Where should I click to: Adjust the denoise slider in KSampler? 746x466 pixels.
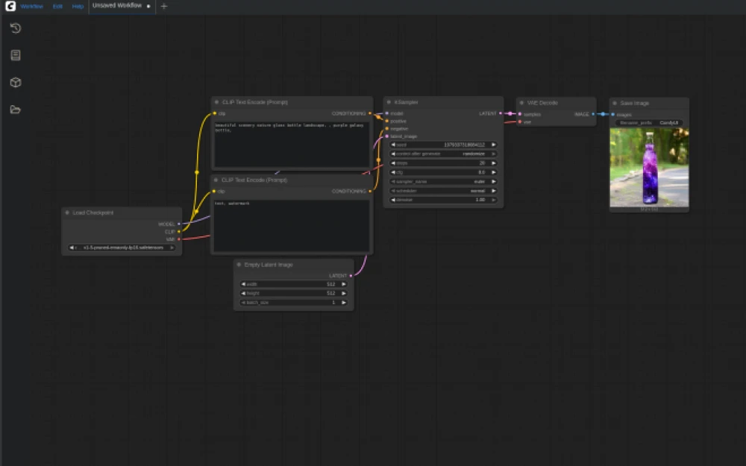coord(442,200)
